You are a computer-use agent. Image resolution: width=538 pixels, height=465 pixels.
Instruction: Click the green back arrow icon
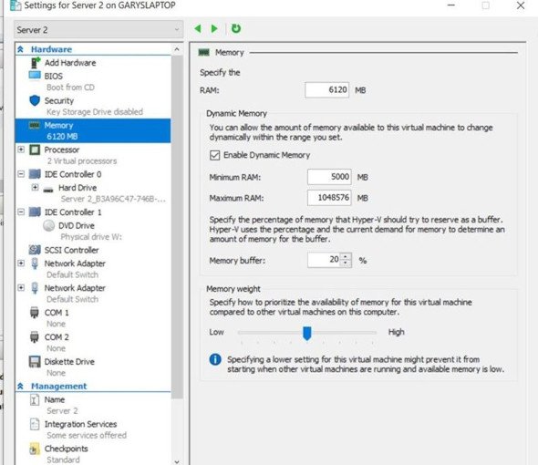pyautogui.click(x=198, y=28)
